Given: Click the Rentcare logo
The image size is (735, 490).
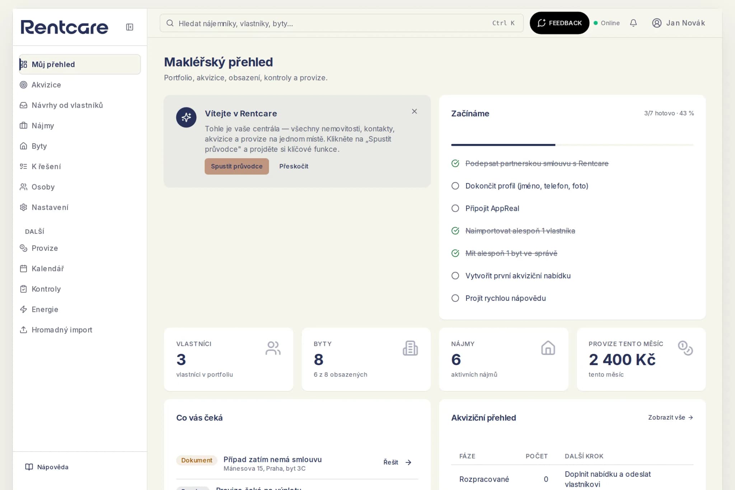Looking at the screenshot, I should (65, 27).
